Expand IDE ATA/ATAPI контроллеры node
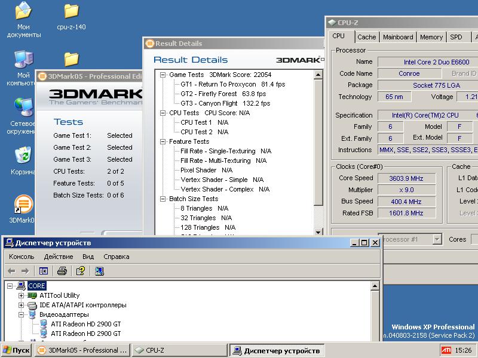 point(21,305)
